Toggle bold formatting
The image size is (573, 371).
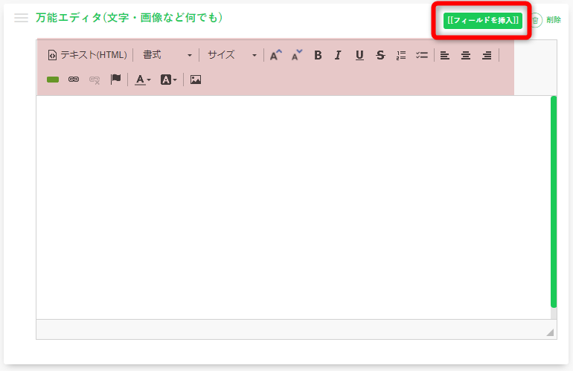click(318, 55)
